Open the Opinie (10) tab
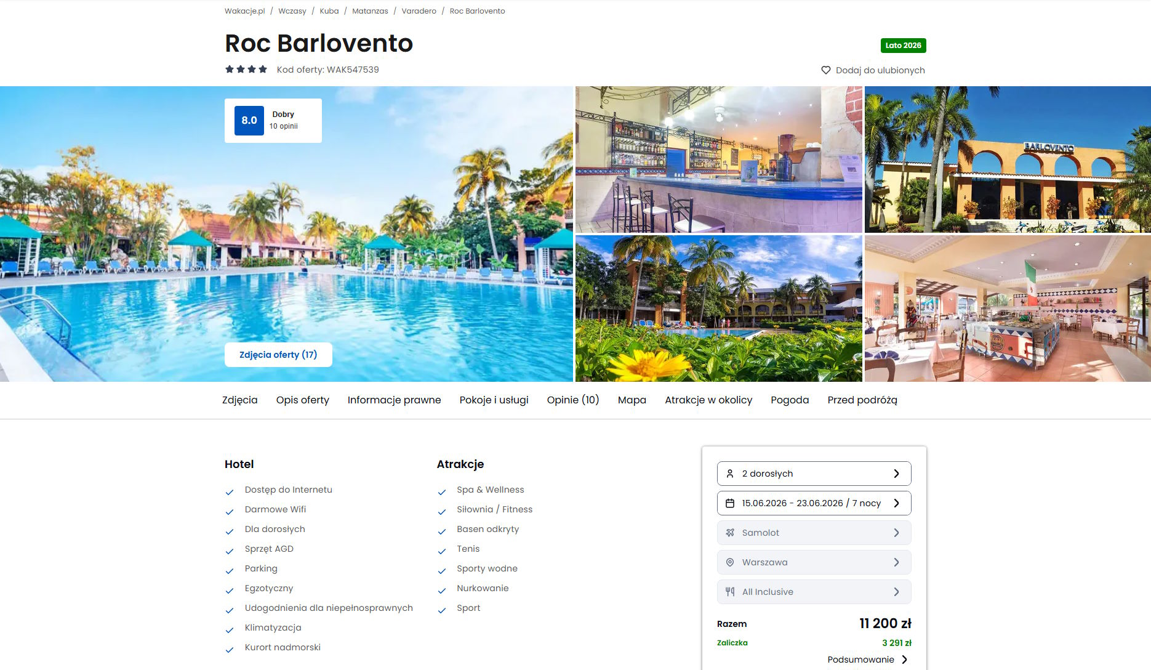The image size is (1151, 670). (573, 400)
